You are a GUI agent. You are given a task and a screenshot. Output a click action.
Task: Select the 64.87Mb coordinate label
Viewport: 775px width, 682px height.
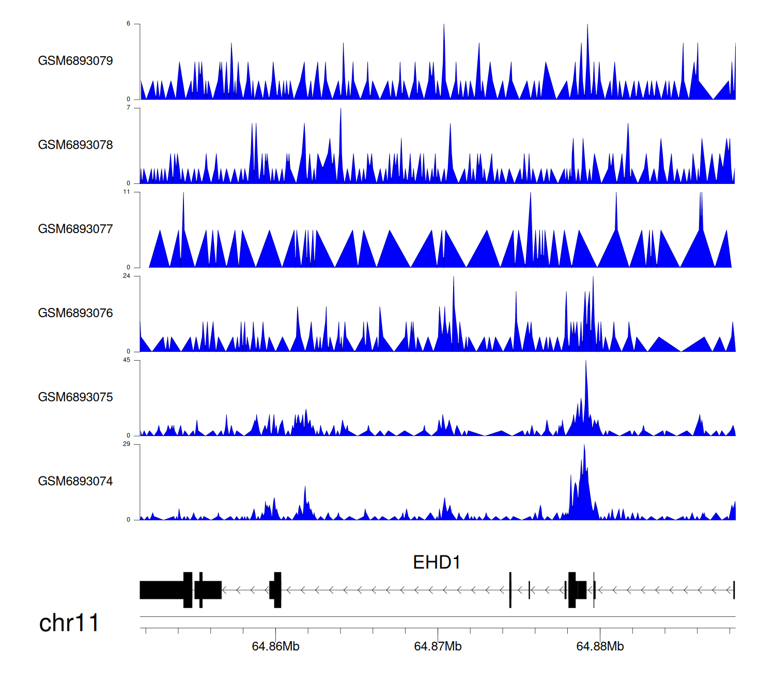[438, 647]
